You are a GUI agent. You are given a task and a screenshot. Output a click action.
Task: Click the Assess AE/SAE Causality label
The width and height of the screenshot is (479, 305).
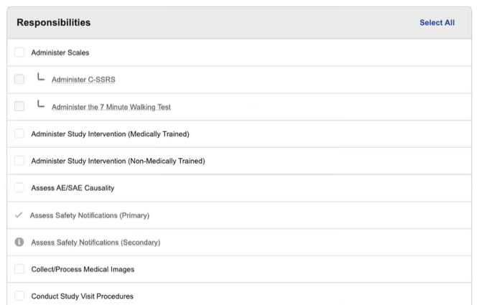click(73, 188)
